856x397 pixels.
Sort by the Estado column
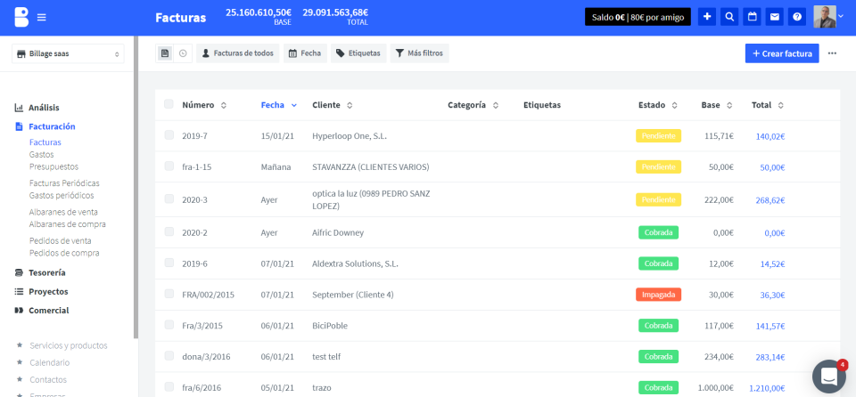point(658,105)
